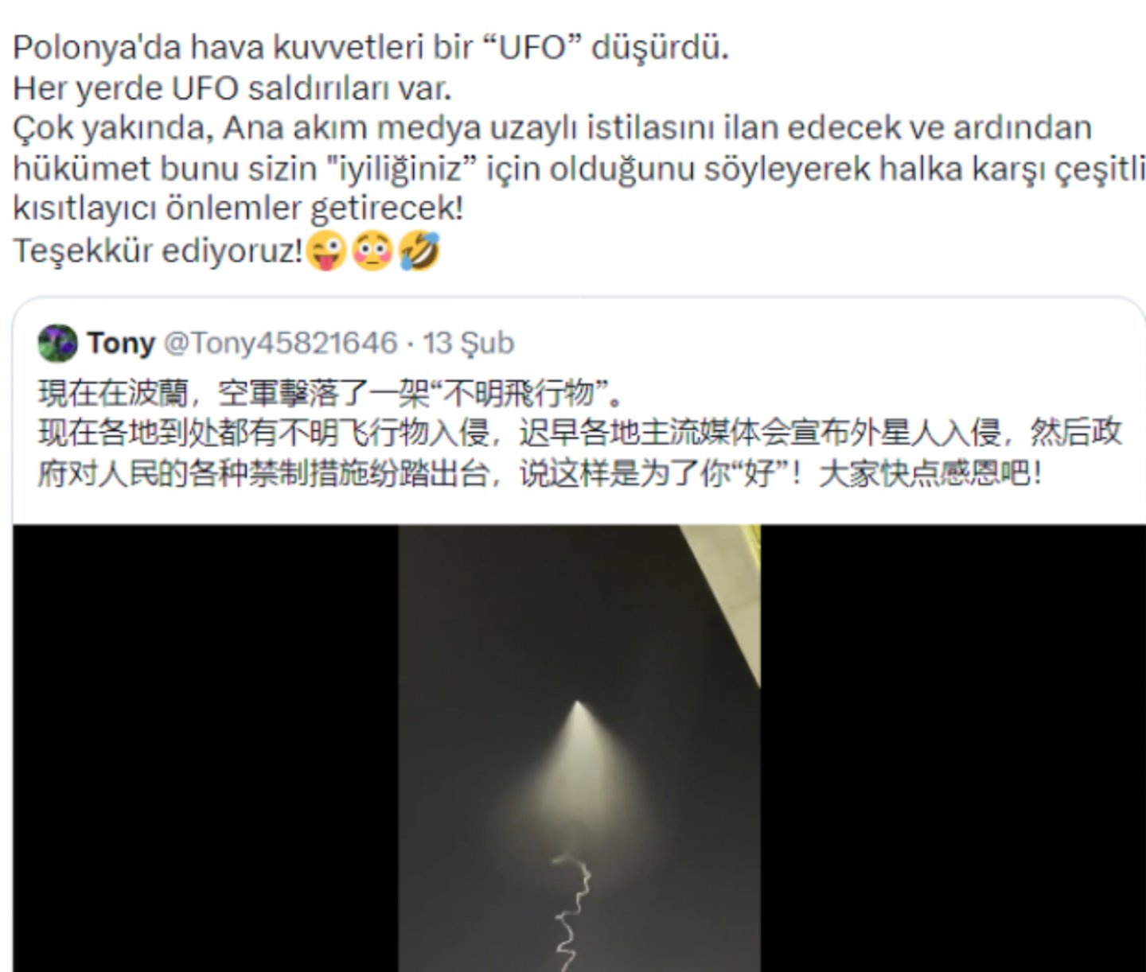Image resolution: width=1146 pixels, height=972 pixels.
Task: Open Tony's profile avatar picture
Action: [57, 344]
